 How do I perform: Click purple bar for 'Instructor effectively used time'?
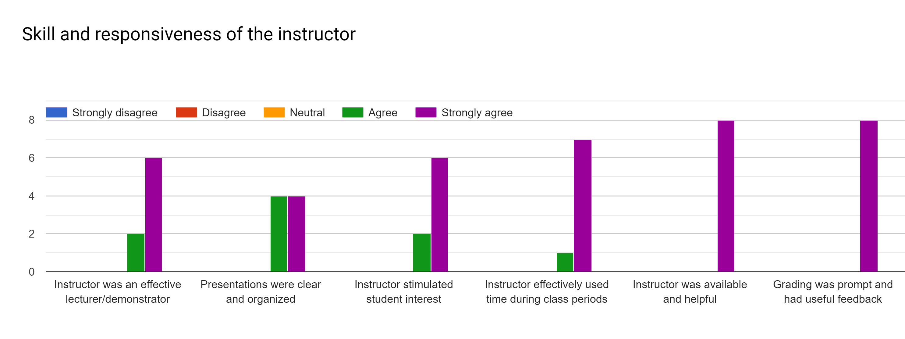click(583, 206)
